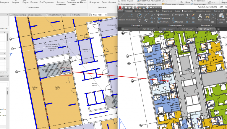Open the ellipse tool dropdown arrow
227x129 pixels.
[154, 18]
